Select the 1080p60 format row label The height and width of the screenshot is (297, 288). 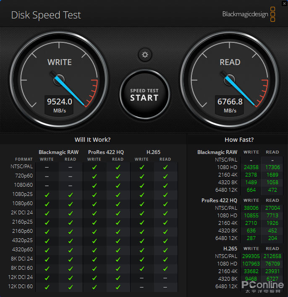22,203
